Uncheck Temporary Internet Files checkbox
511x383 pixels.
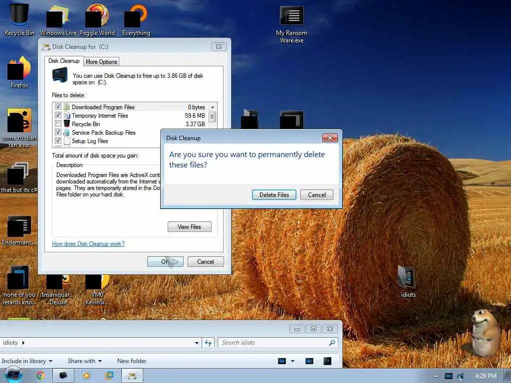58,115
